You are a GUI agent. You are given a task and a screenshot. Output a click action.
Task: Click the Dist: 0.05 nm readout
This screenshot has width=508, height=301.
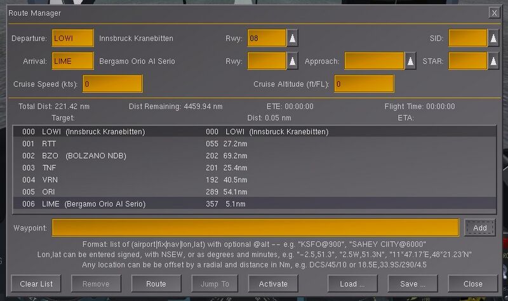point(269,118)
